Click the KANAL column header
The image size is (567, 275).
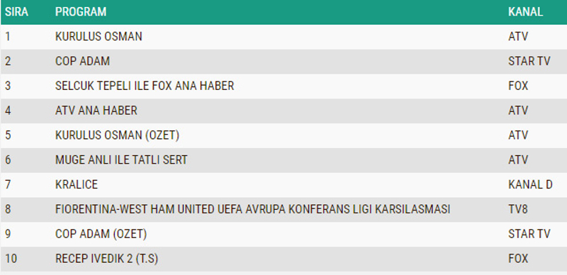click(525, 11)
